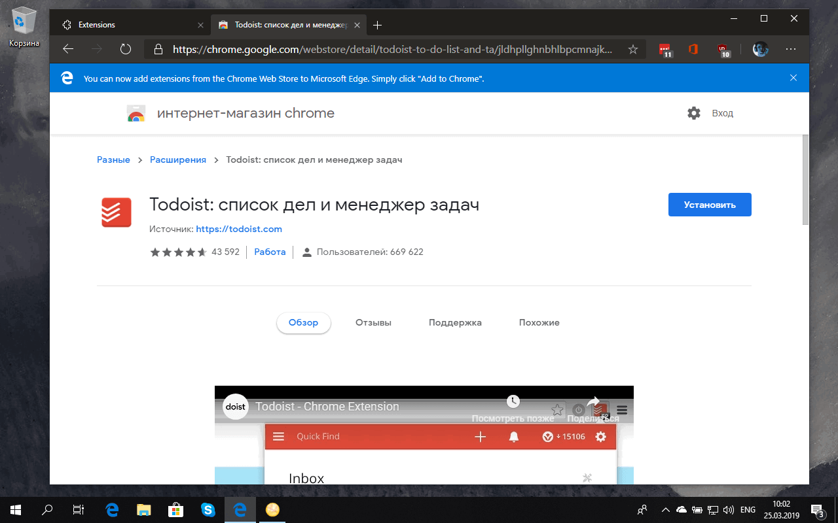Image resolution: width=838 pixels, height=523 pixels.
Task: Go back to the previous page
Action: tap(68, 49)
